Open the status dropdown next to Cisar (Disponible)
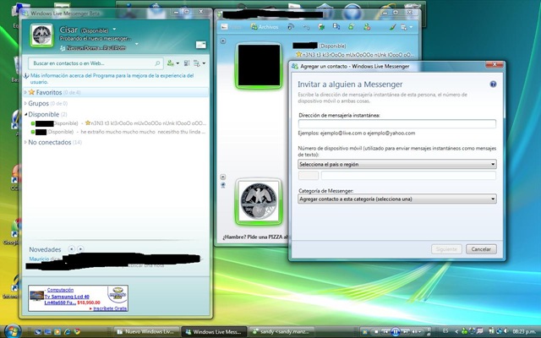541x338 pixels. tap(115, 30)
